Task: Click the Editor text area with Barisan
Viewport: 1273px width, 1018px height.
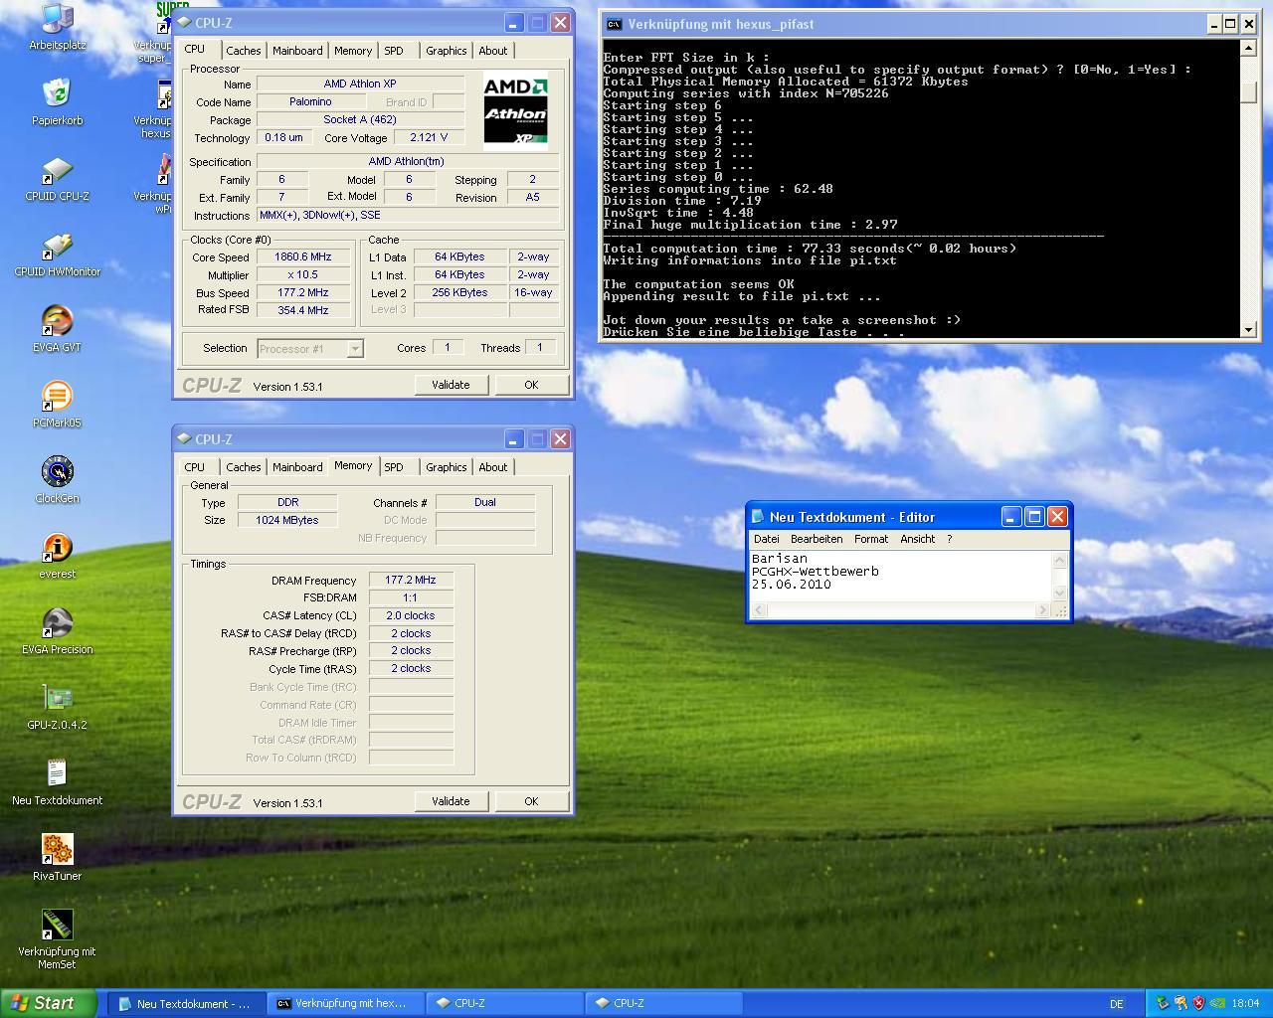Action: 900,576
